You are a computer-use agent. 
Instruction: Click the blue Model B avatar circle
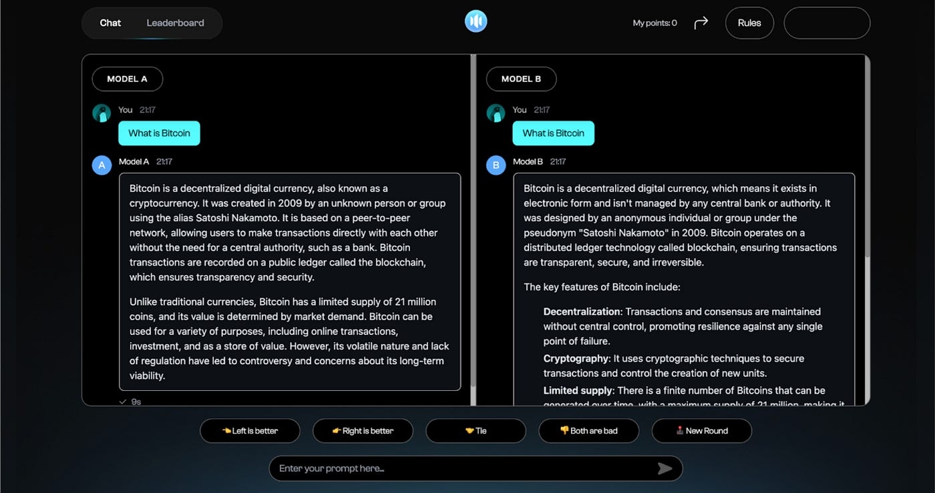496,165
